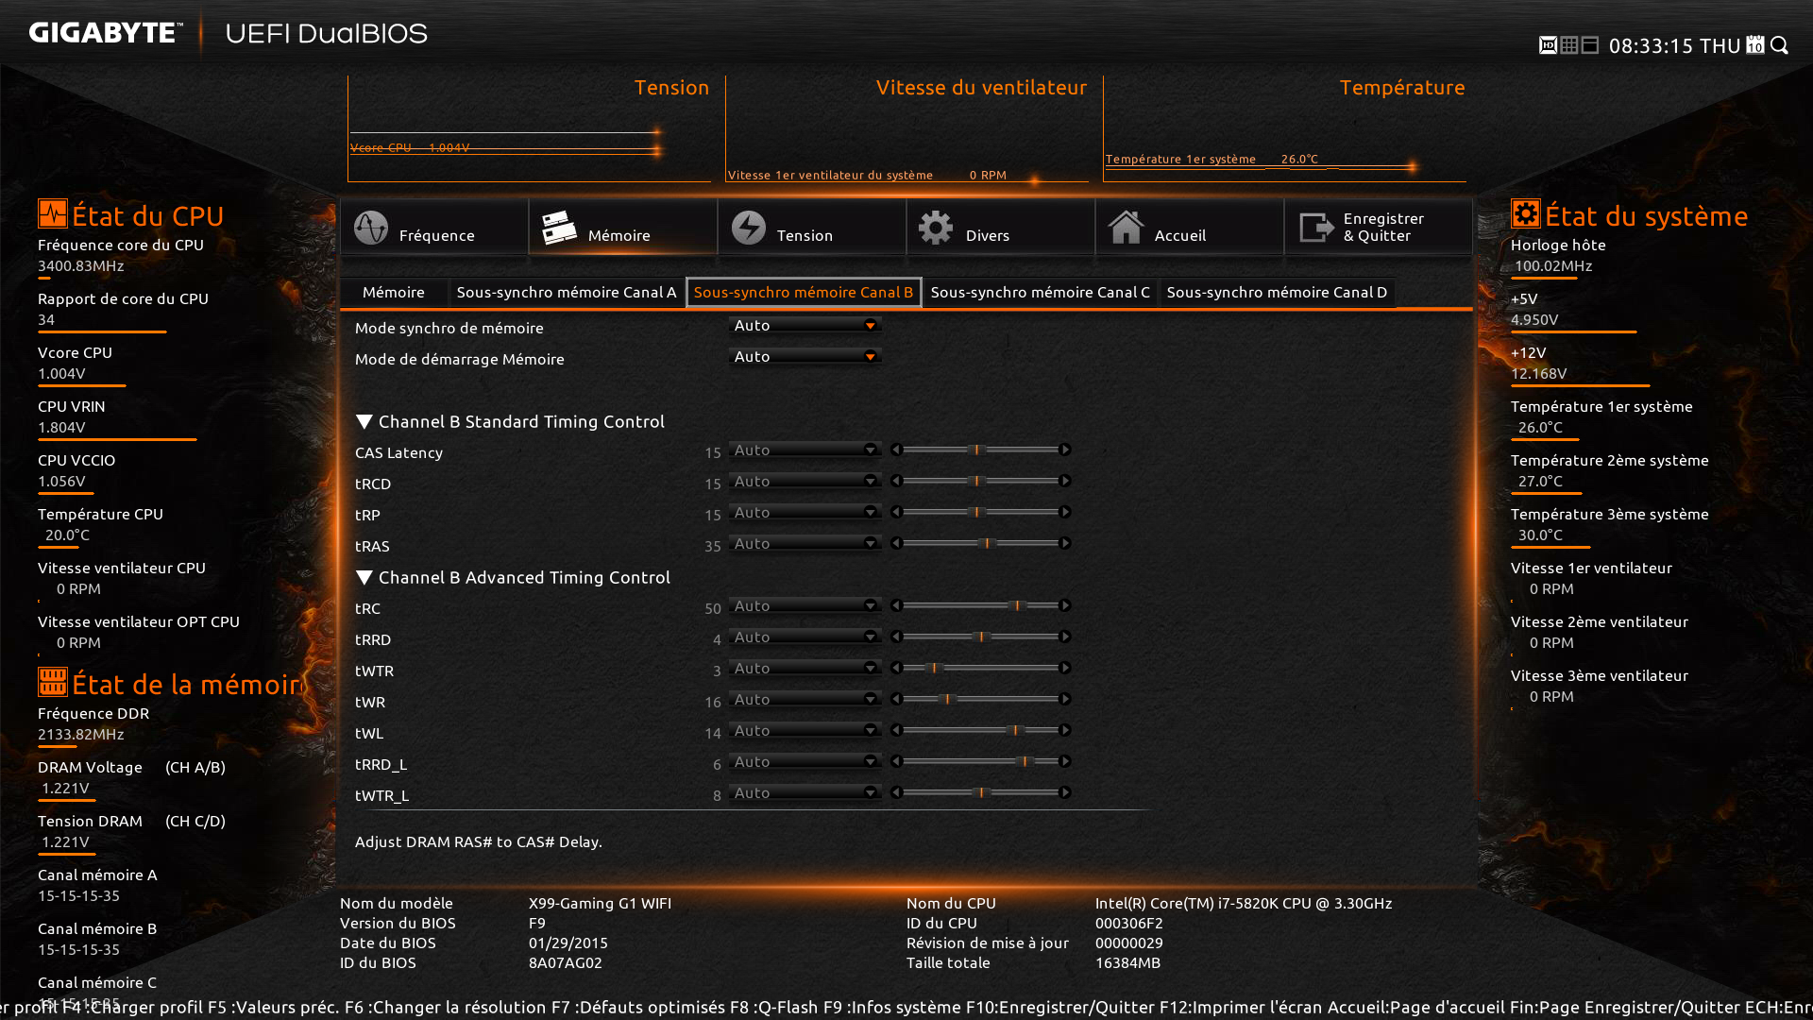The height and width of the screenshot is (1020, 1813).
Task: Open the tRC Auto dropdown
Action: click(805, 606)
